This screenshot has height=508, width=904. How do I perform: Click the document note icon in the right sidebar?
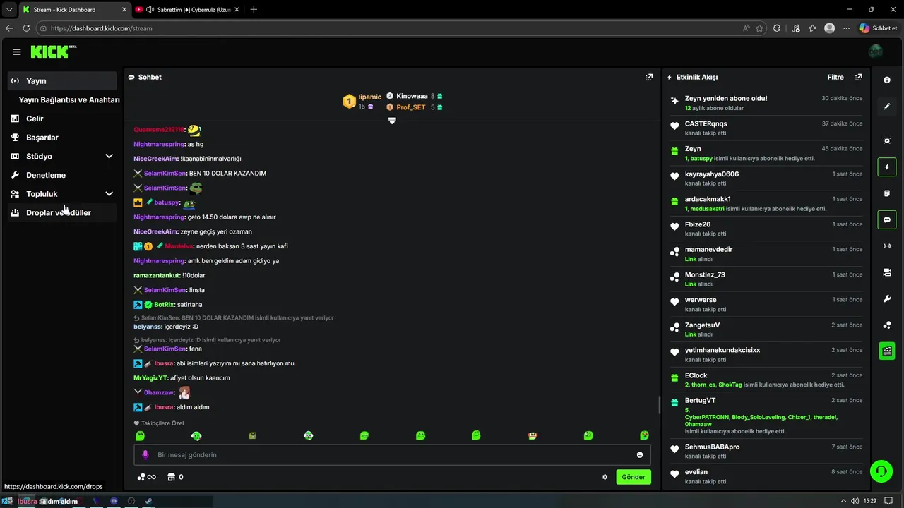click(887, 193)
